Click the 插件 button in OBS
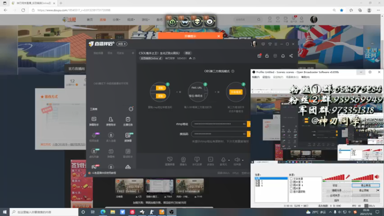The image size is (384, 216). pos(336,200)
